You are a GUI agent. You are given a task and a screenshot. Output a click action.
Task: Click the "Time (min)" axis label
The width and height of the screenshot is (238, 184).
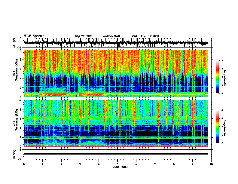pos(120,167)
